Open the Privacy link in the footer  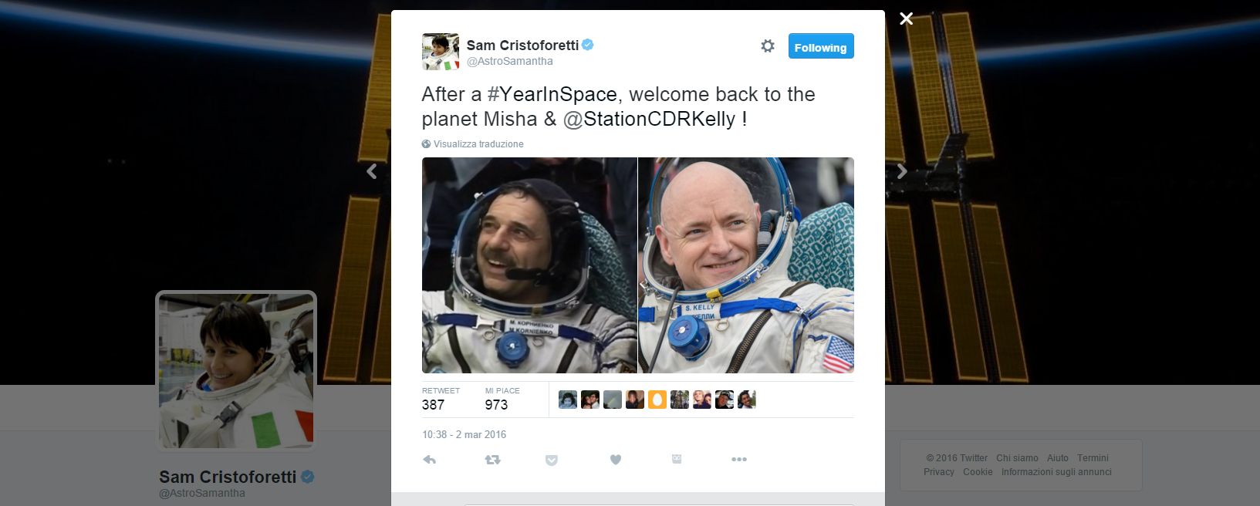(939, 472)
